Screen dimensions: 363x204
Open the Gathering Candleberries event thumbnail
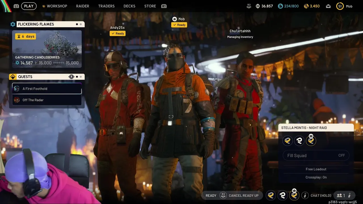click(47, 49)
